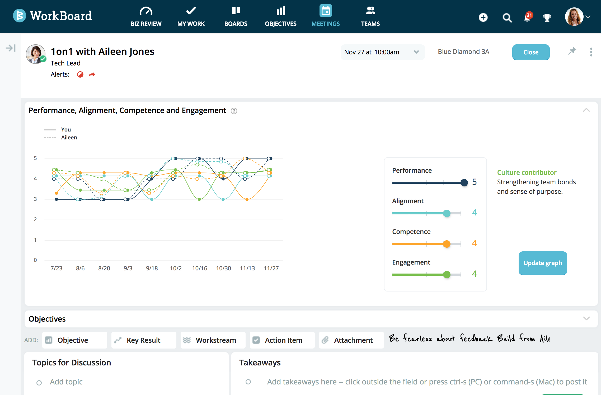Click the Aileen legend entry
601x395 pixels.
tap(61, 138)
